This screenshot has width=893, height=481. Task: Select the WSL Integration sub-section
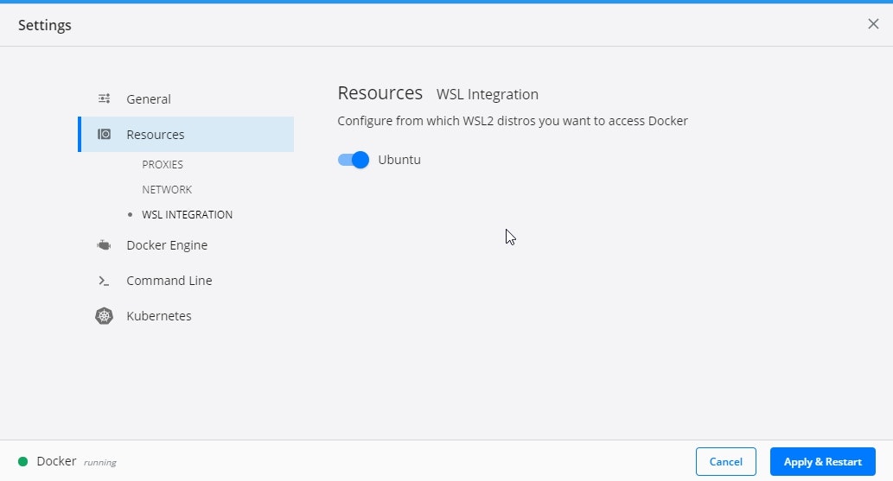click(x=187, y=215)
